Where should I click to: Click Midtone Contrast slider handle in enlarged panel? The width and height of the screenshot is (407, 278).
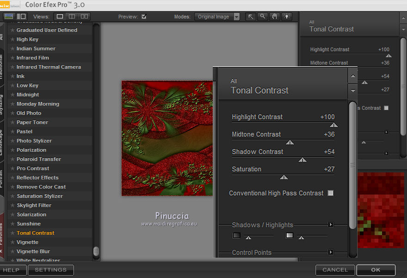click(x=290, y=142)
